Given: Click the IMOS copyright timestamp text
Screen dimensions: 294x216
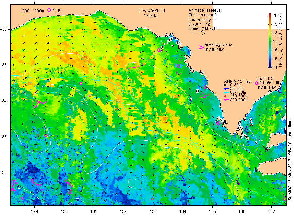Looking at the screenshot, I should (x=290, y=160).
